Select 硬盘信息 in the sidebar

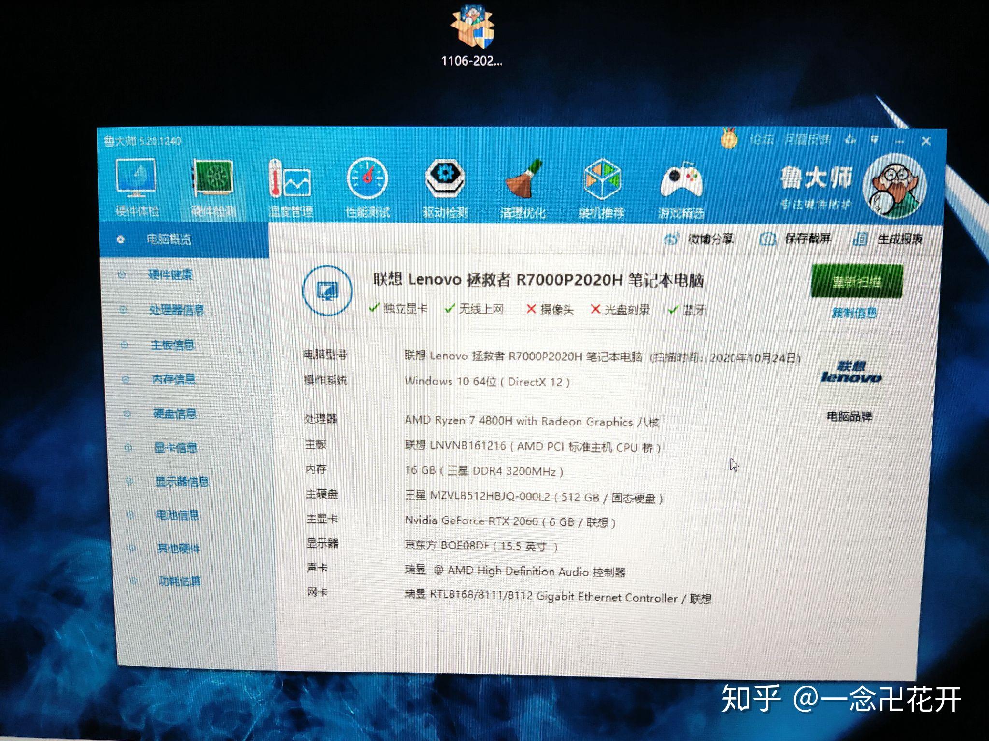174,414
